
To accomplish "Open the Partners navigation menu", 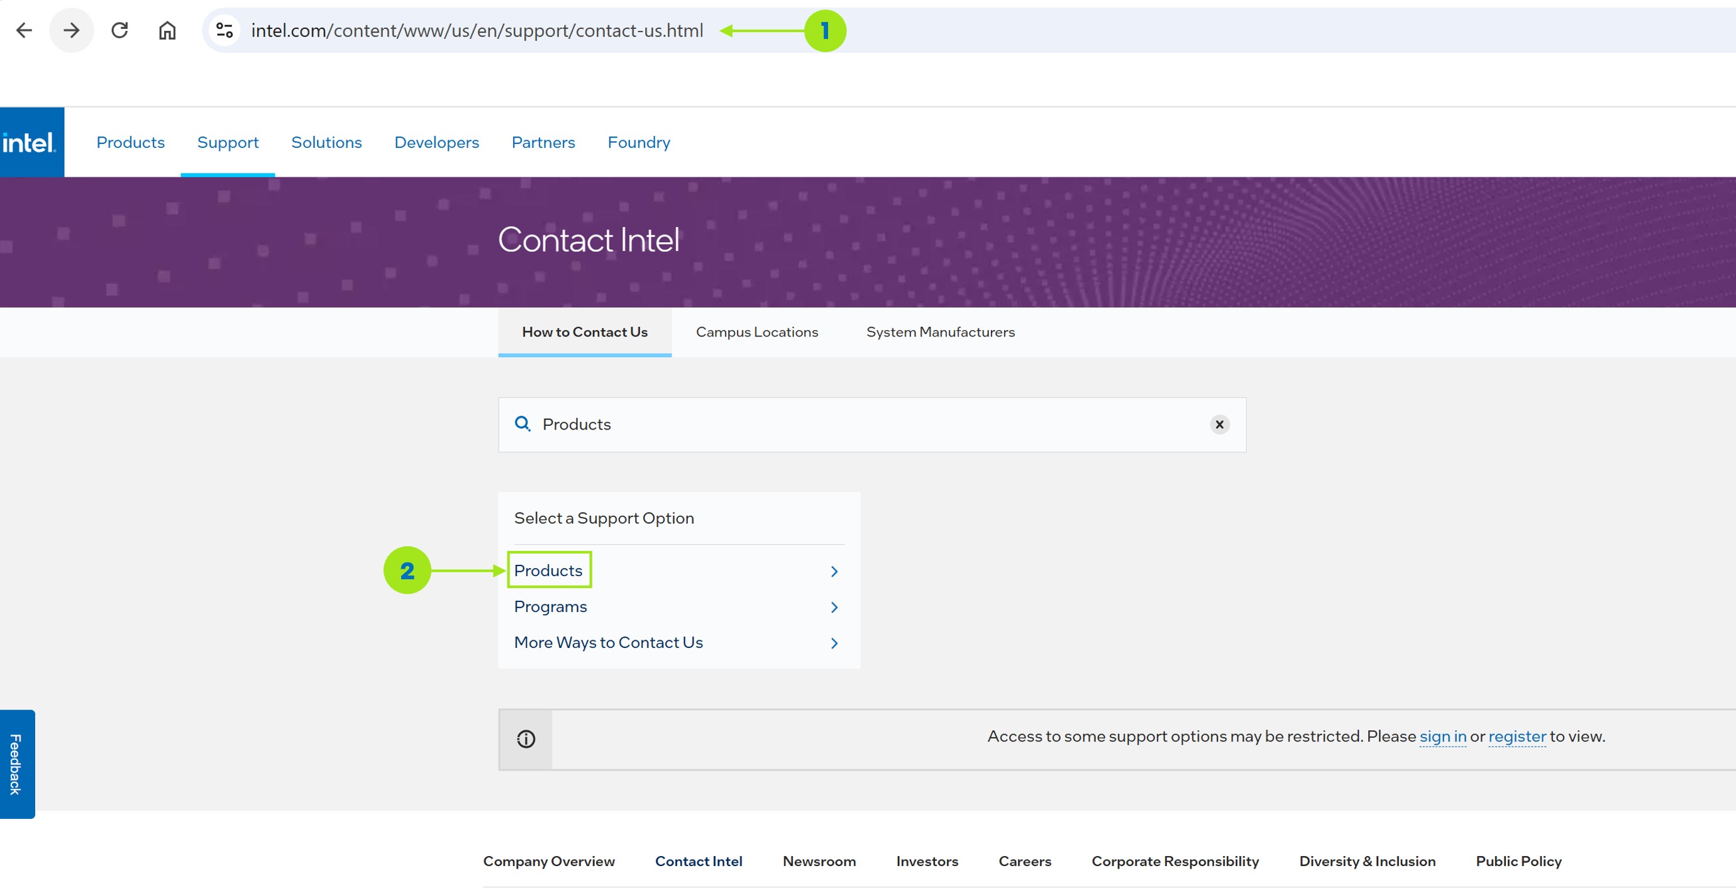I will point(543,142).
